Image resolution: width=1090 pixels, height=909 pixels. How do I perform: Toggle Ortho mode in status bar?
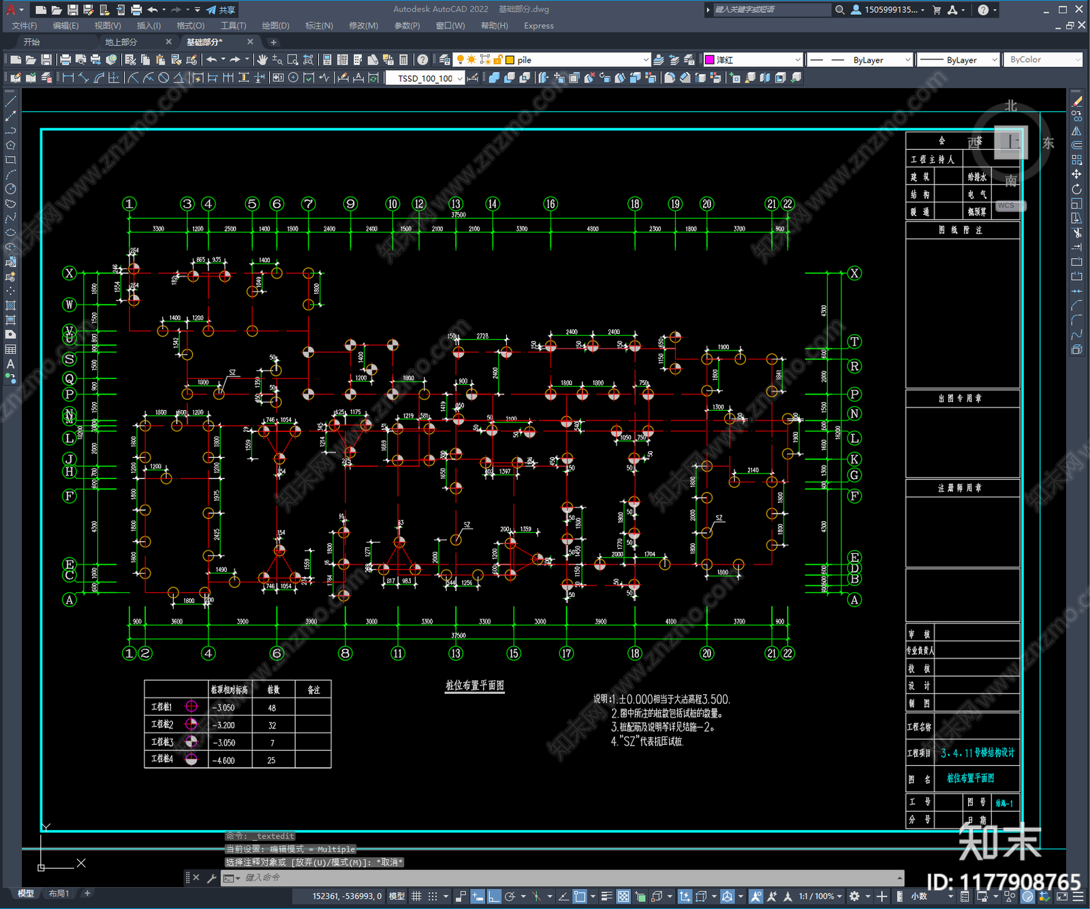click(x=494, y=896)
